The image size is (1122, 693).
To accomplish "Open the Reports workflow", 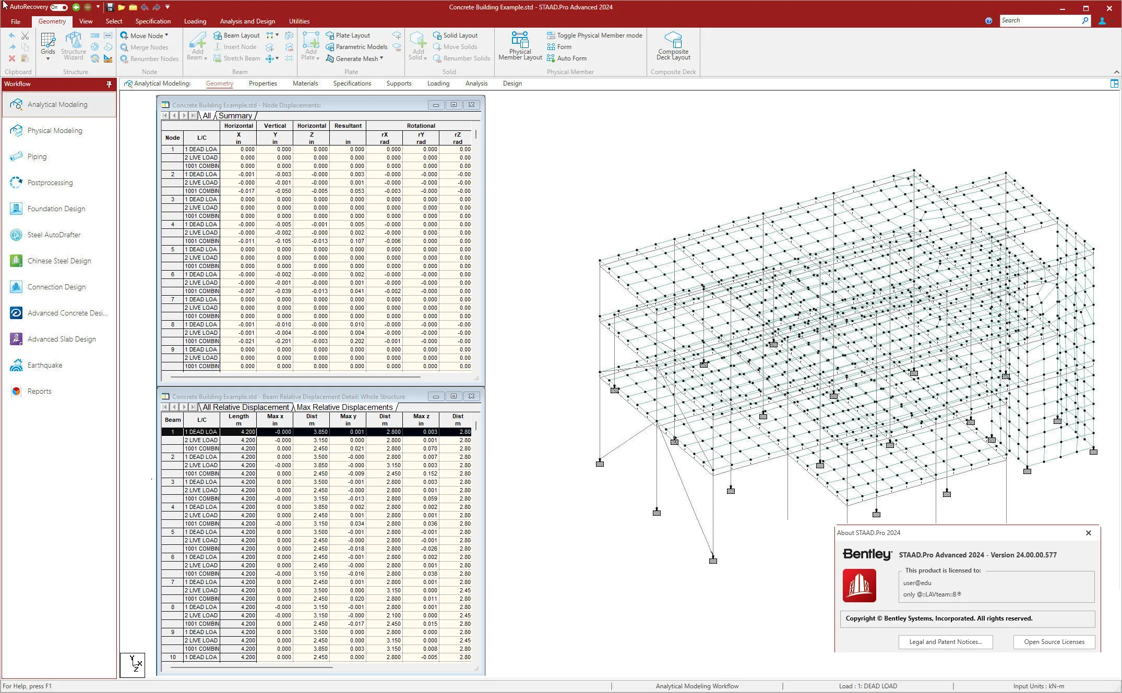I will coord(59,391).
